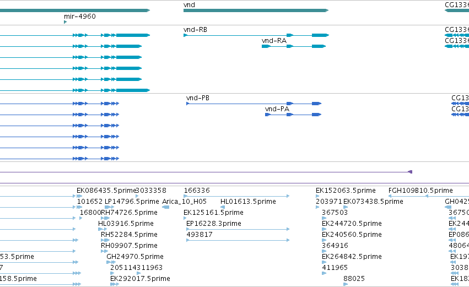Image resolution: width=469 pixels, height=287 pixels.
Task: Select the 411965 feature label
Action: pyautogui.click(x=335, y=268)
